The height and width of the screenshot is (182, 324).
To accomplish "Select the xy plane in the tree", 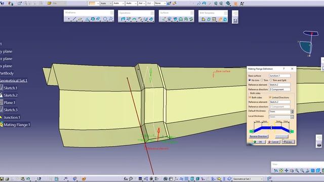I will 6,52.
